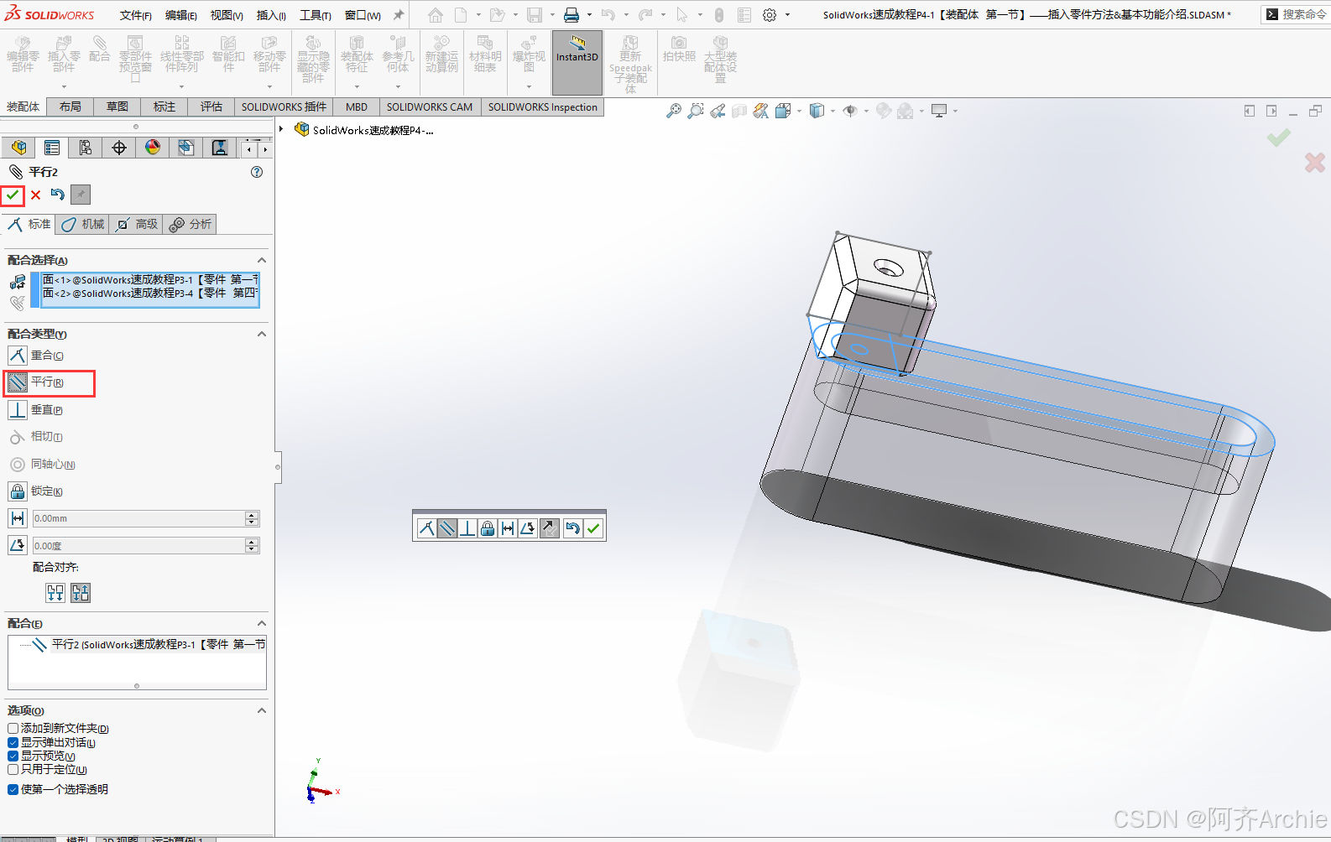Choose anti-aligned mate alignment button
The image size is (1331, 842).
tap(81, 593)
